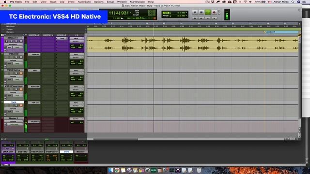Click the Location 1 marker in the Markers ruler
Screen dimensions: 310x174
click(x=270, y=32)
